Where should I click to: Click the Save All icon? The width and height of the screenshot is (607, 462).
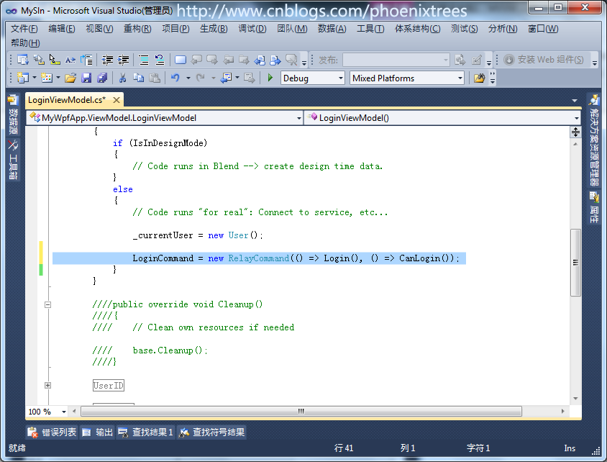(102, 78)
